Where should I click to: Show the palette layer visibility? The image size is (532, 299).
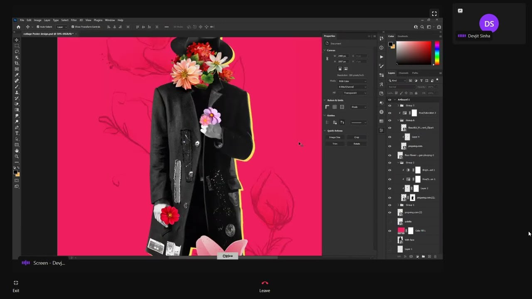point(389,221)
